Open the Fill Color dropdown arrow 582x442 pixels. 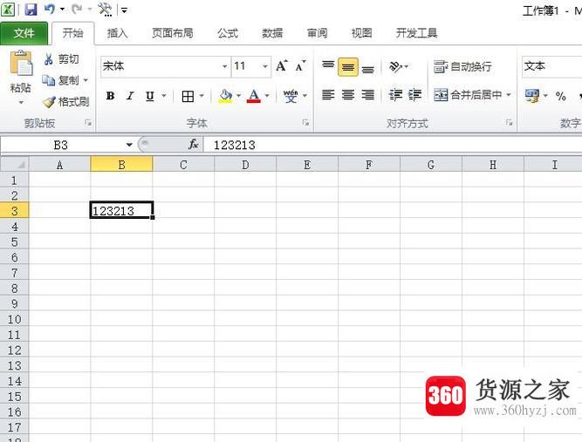239,96
